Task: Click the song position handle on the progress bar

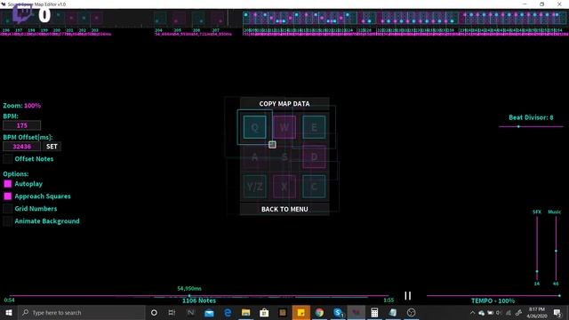Action: pos(189,296)
